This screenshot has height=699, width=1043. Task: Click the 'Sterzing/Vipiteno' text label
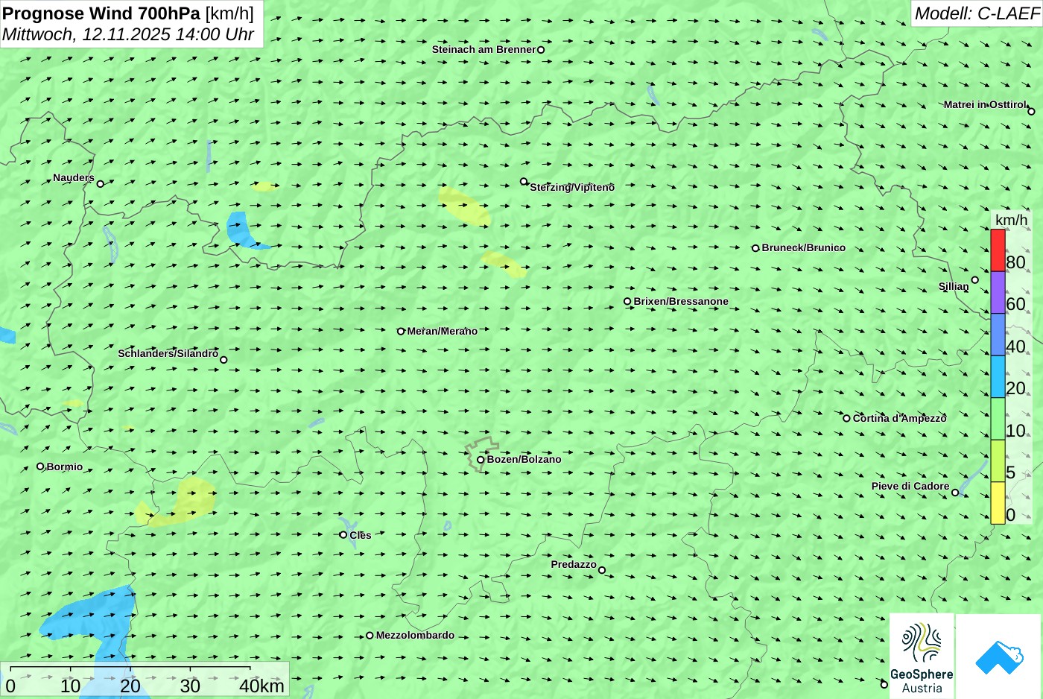pos(572,188)
